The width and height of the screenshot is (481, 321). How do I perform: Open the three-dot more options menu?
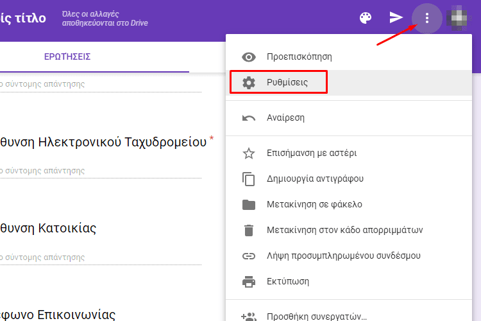pyautogui.click(x=426, y=19)
